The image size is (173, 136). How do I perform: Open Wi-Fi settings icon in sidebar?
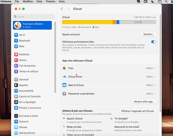pyautogui.click(x=16, y=35)
